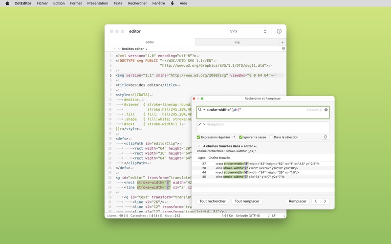
Task: Open the Edition menu
Action: [x=59, y=3]
